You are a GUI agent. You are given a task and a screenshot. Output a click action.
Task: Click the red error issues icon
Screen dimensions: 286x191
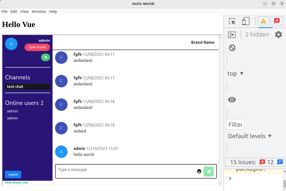tap(262, 162)
